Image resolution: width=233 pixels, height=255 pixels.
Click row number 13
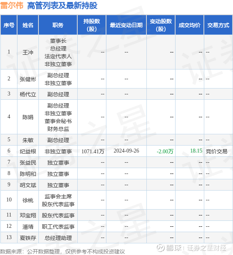pyautogui.click(x=9, y=237)
